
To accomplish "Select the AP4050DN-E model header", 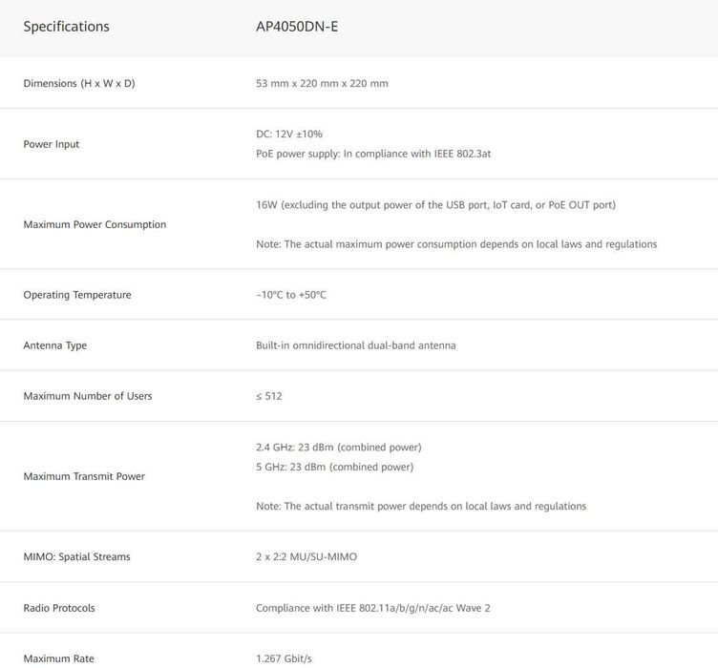I will tap(297, 27).
